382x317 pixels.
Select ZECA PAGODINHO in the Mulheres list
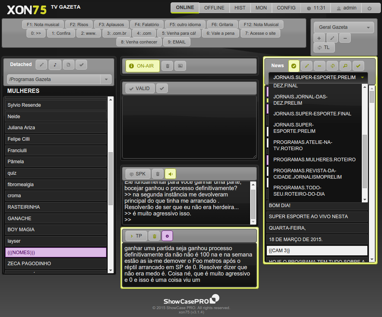click(x=56, y=264)
